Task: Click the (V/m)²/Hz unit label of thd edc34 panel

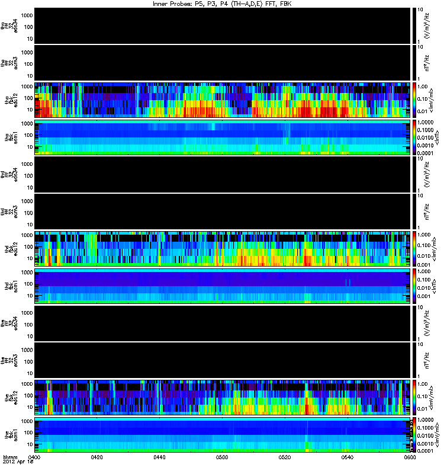Action: 427,174
